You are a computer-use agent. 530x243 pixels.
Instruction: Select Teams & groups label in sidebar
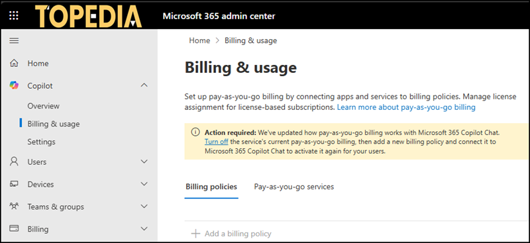(x=56, y=207)
